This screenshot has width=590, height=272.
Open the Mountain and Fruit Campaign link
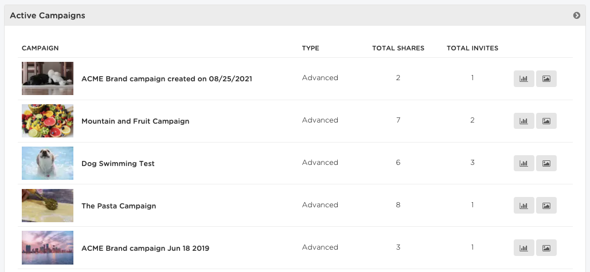tap(135, 121)
